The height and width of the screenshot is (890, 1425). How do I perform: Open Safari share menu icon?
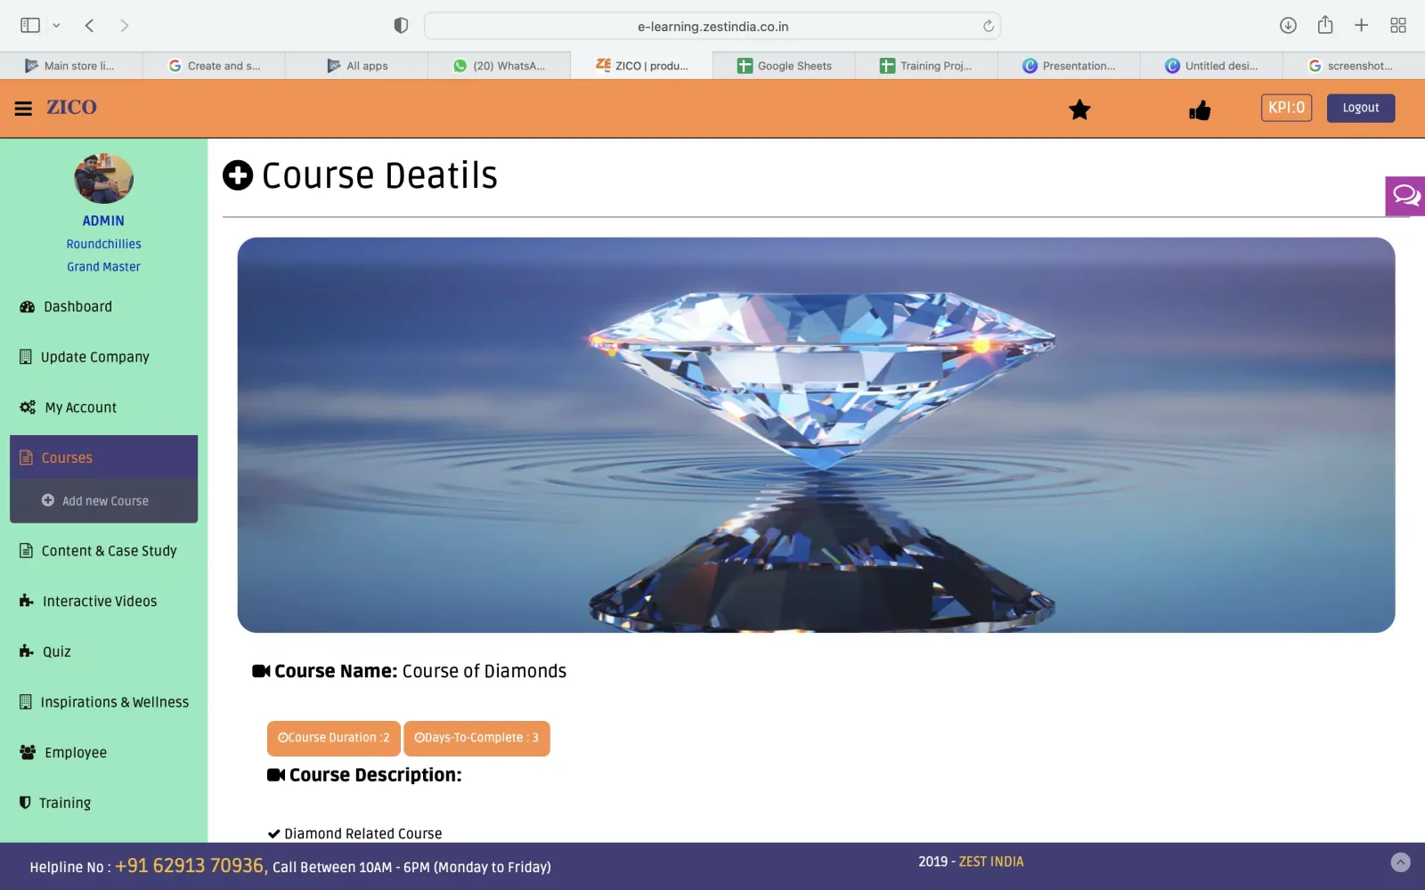(x=1325, y=26)
